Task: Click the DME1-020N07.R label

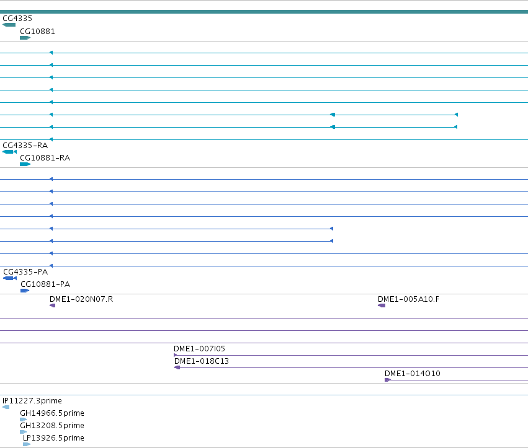Action: (x=81, y=299)
